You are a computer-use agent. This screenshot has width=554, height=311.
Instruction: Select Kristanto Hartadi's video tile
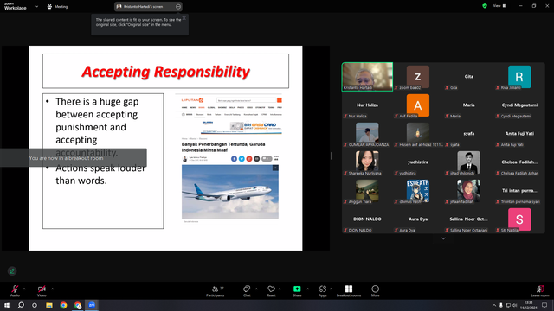tap(367, 77)
